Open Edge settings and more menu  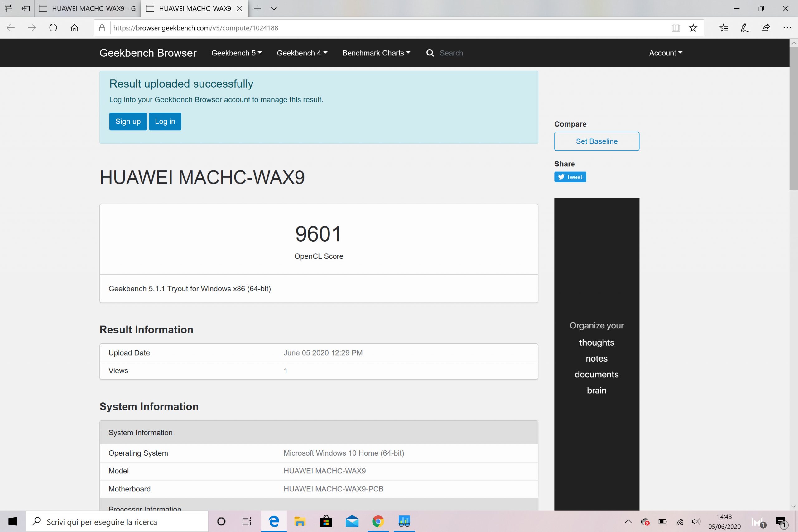787,28
